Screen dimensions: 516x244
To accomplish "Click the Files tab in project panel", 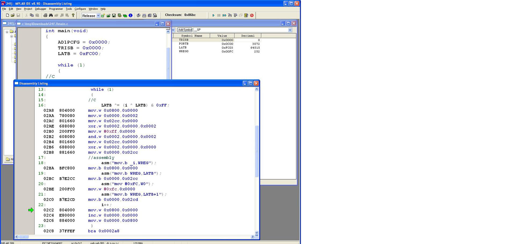I will 9,159.
